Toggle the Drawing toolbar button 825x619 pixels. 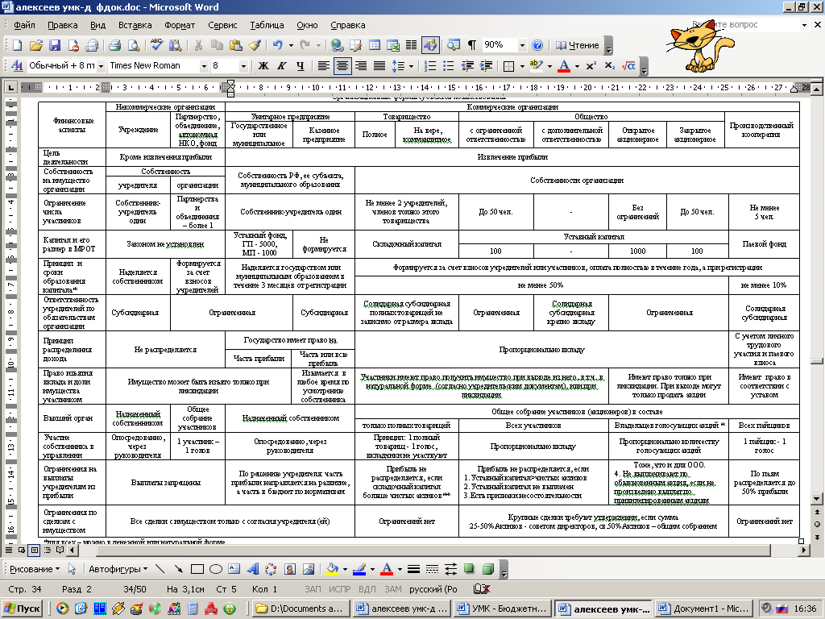click(x=430, y=45)
